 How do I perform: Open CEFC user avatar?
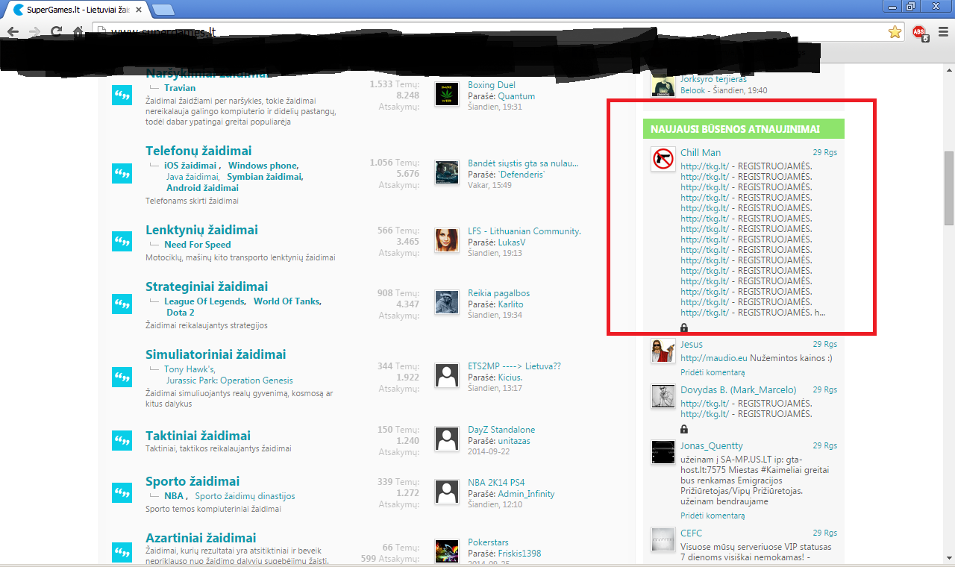point(663,539)
